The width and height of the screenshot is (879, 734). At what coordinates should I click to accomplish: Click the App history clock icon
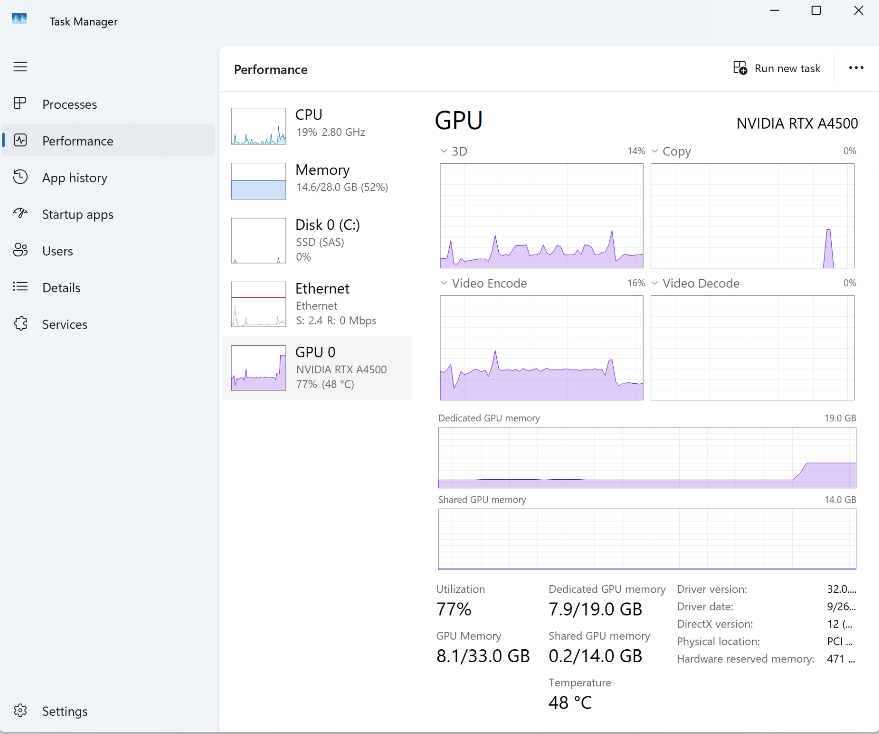click(20, 177)
